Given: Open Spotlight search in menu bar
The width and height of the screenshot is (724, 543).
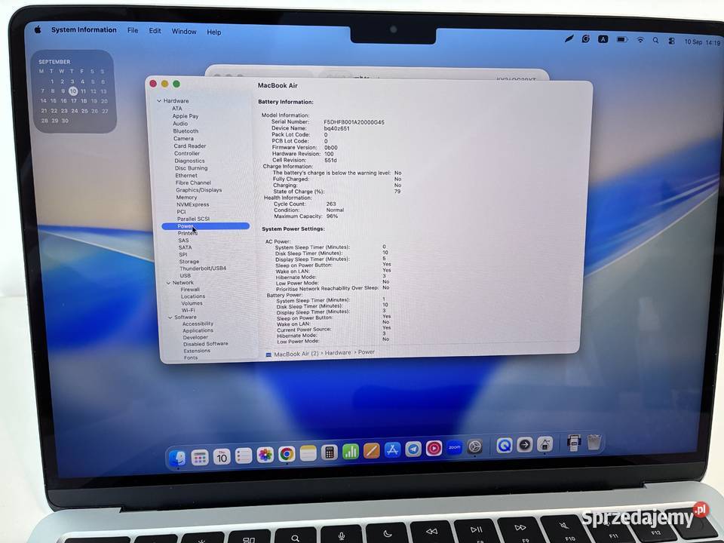Looking at the screenshot, I should [655, 41].
